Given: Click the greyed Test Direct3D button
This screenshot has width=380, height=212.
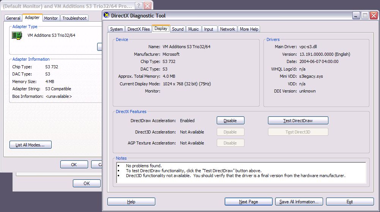Looking at the screenshot, I should (x=298, y=132).
